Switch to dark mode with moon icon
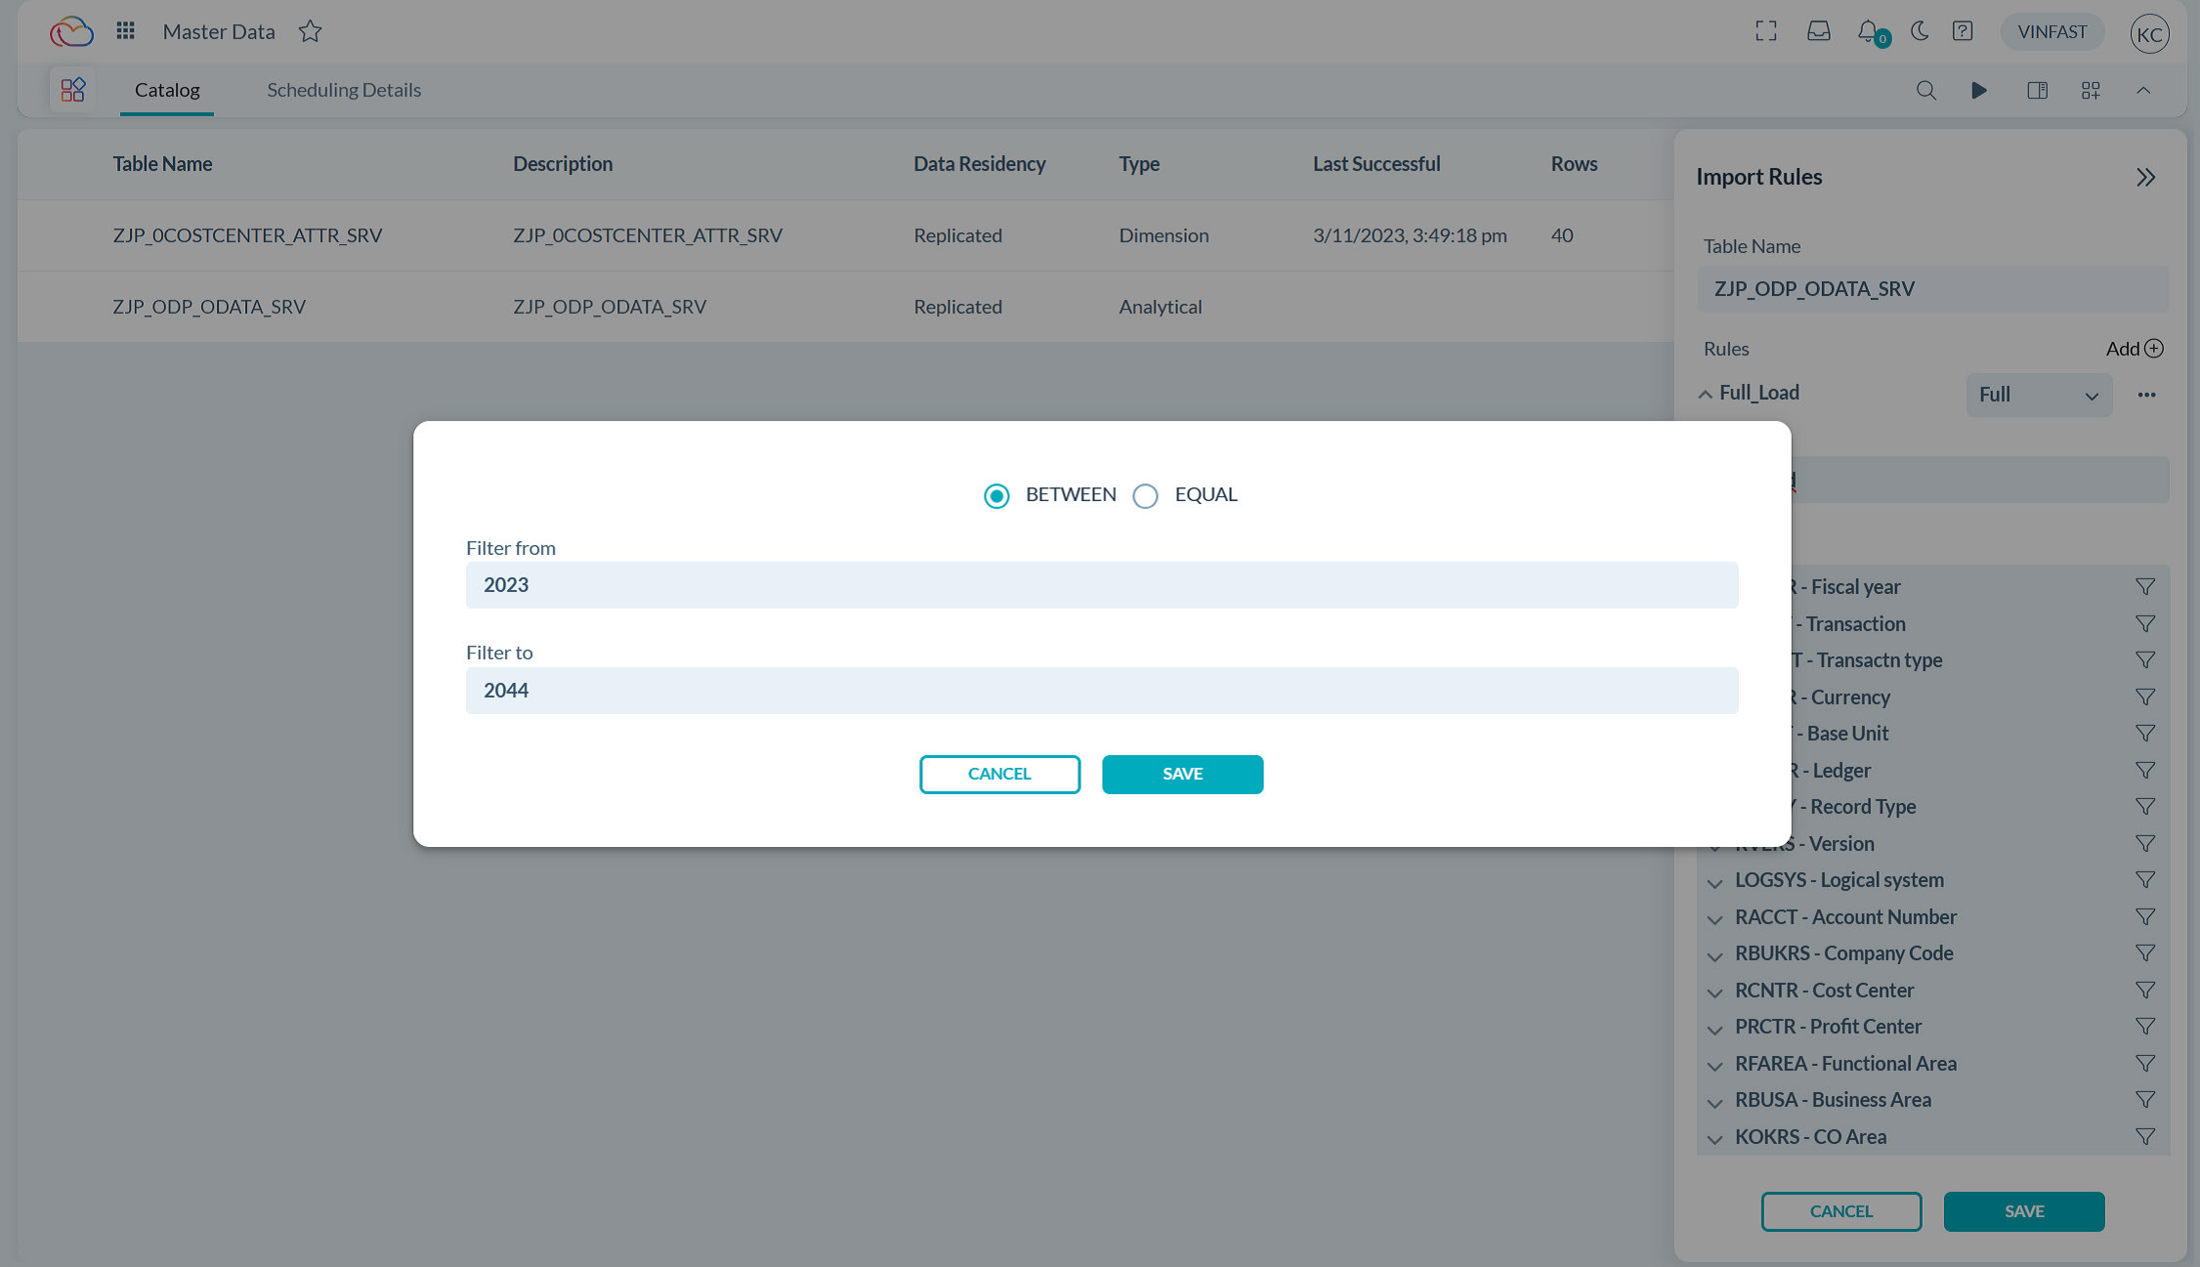Screen dimensions: 2200x1267 [1919, 31]
